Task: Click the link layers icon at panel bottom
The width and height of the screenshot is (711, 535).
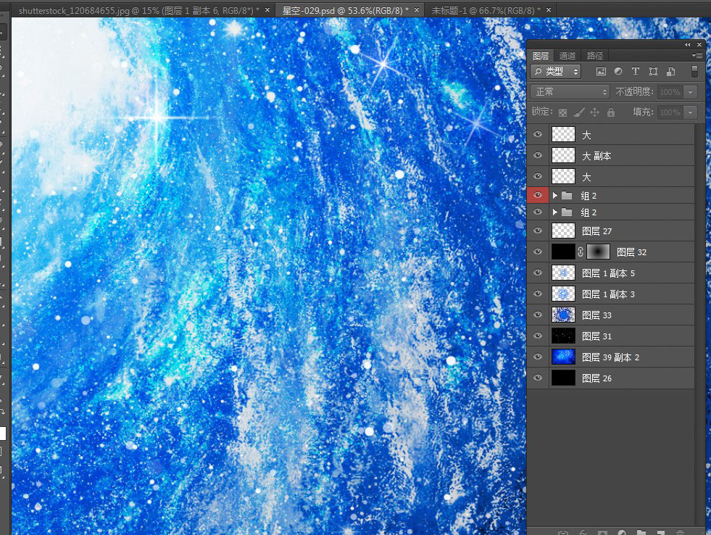Action: 562,533
